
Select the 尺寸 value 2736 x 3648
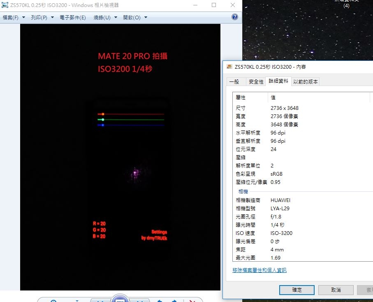(x=285, y=108)
